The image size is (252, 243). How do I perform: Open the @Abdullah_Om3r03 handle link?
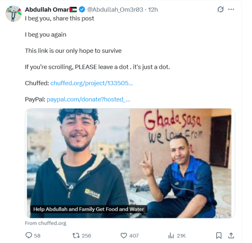coord(115,10)
